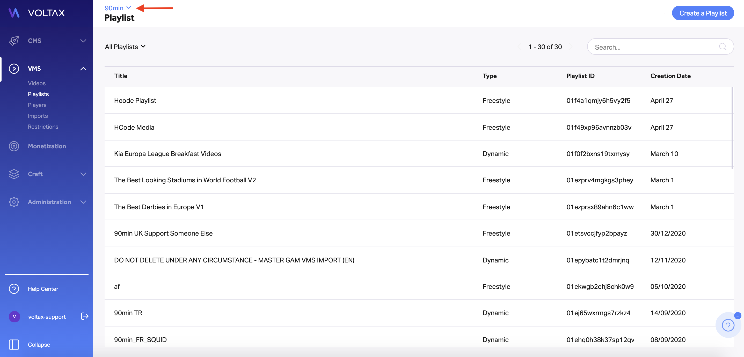Screen dimensions: 744x357
Task: Click in the Search input field
Action: coord(660,47)
